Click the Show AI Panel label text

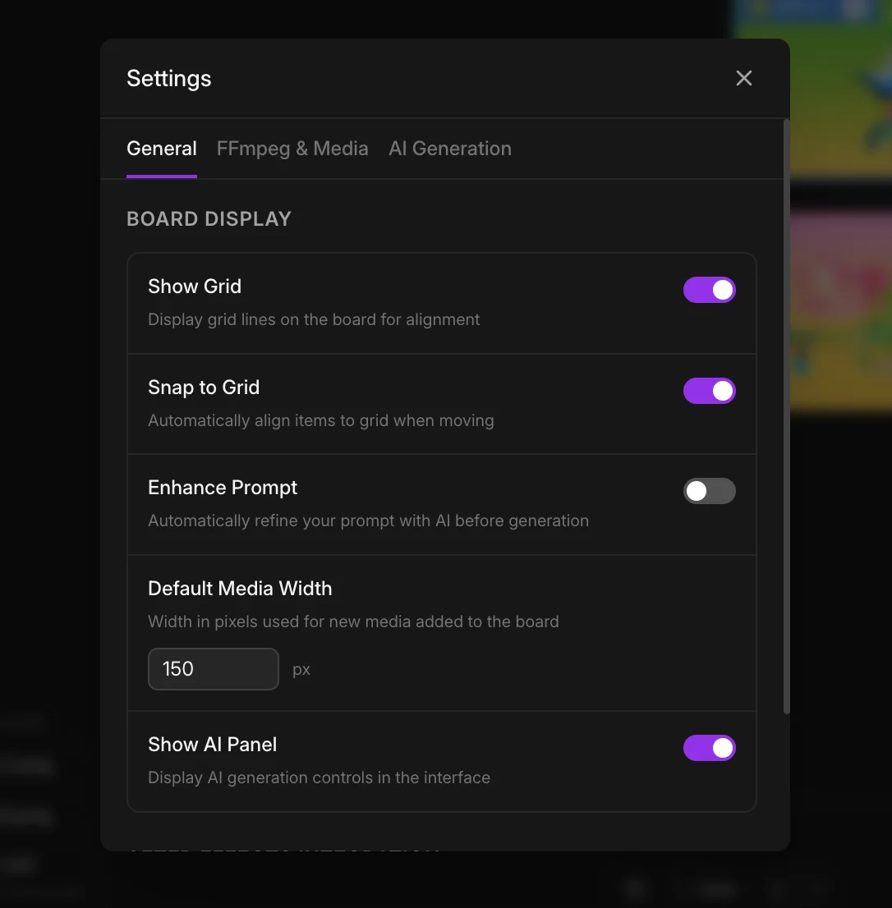[x=212, y=745]
